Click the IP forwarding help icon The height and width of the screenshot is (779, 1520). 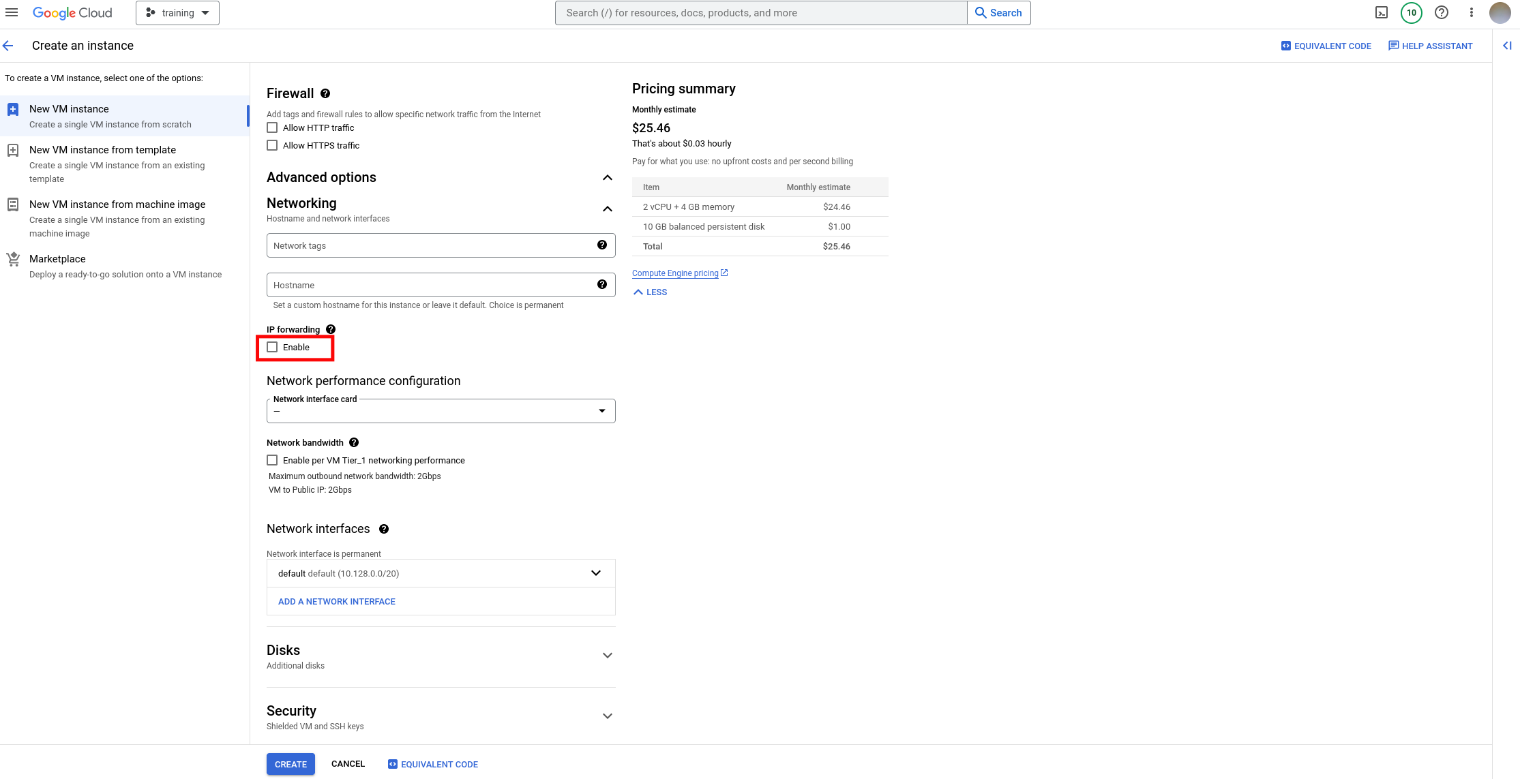tap(331, 329)
